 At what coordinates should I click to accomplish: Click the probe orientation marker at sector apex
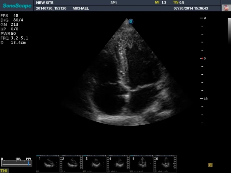pos(131,21)
